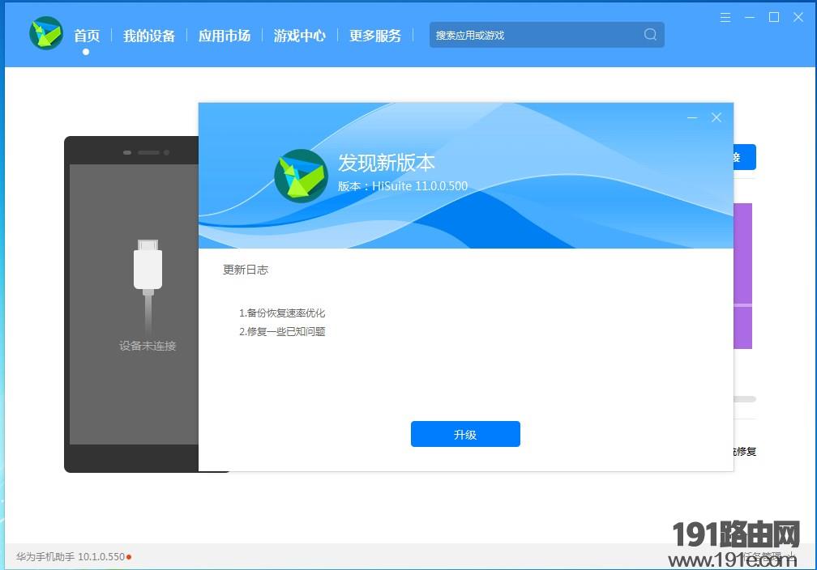Viewport: 817px width, 570px height.
Task: Open the main window hamburger menu
Action: pos(725,17)
